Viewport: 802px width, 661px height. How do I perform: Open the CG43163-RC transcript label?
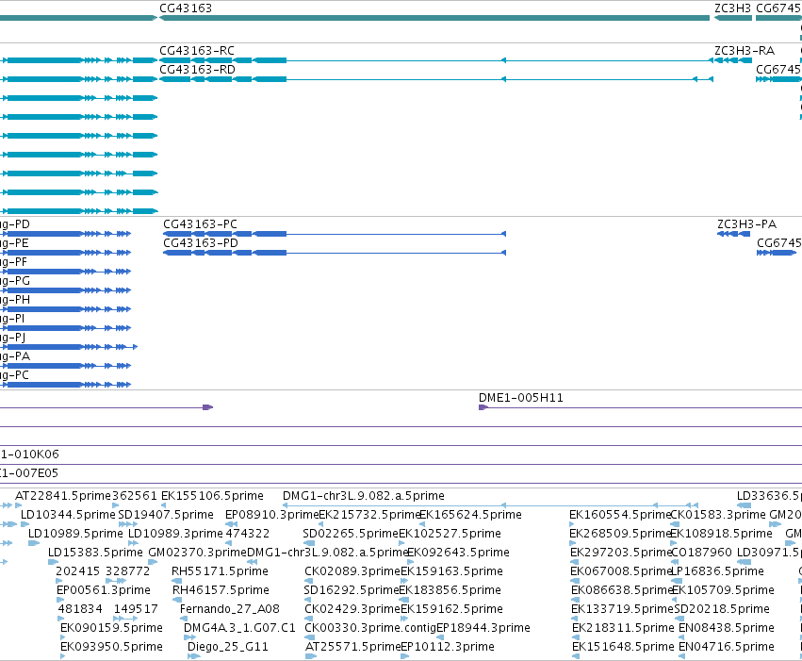tap(197, 51)
